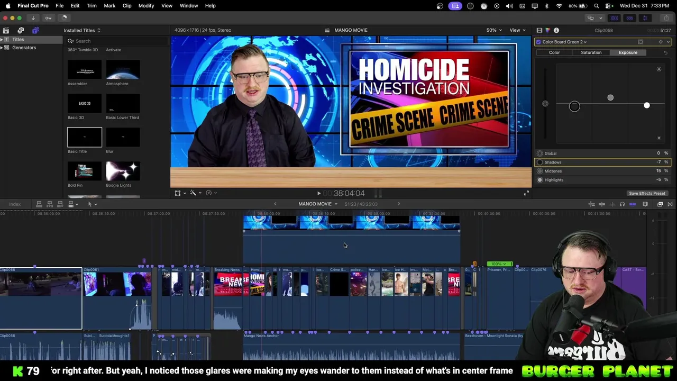Click the Midtones percentage value
The width and height of the screenshot is (677, 381).
click(659, 171)
